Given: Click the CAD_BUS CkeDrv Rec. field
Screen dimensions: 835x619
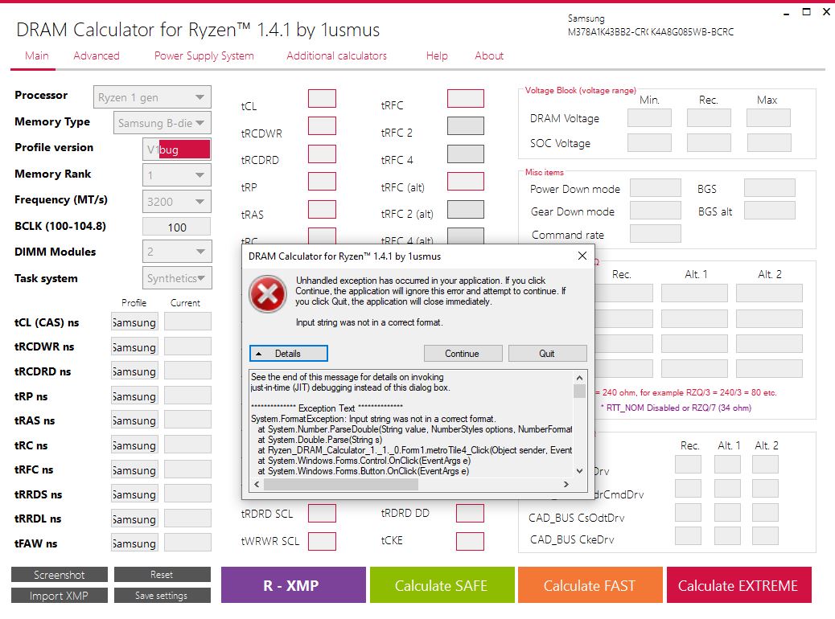Looking at the screenshot, I should pyautogui.click(x=688, y=536).
